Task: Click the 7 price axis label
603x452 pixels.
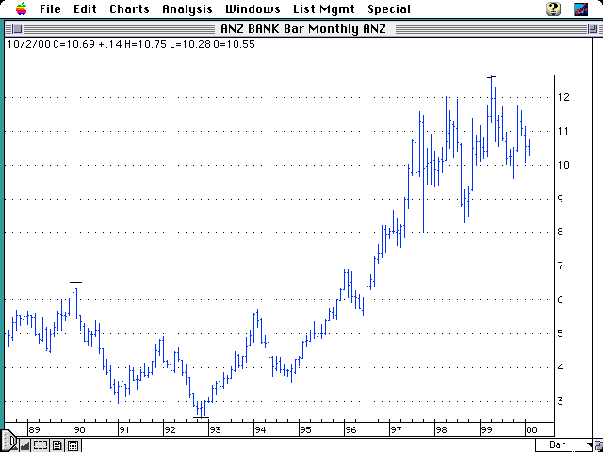Action: point(561,266)
